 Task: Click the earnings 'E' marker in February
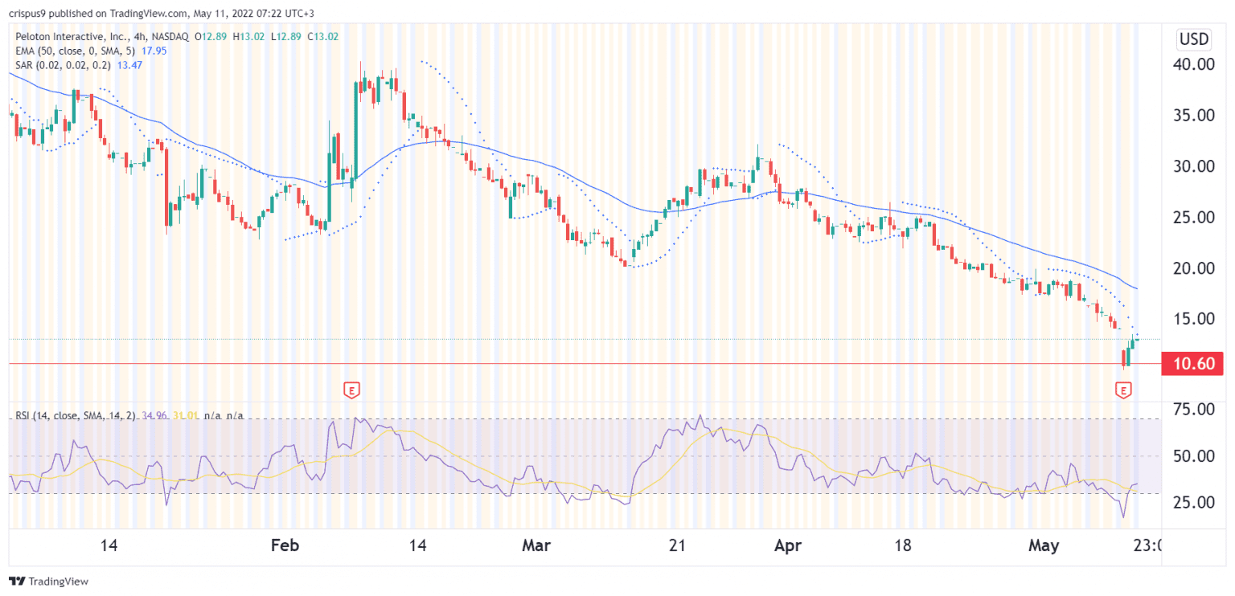tap(351, 390)
